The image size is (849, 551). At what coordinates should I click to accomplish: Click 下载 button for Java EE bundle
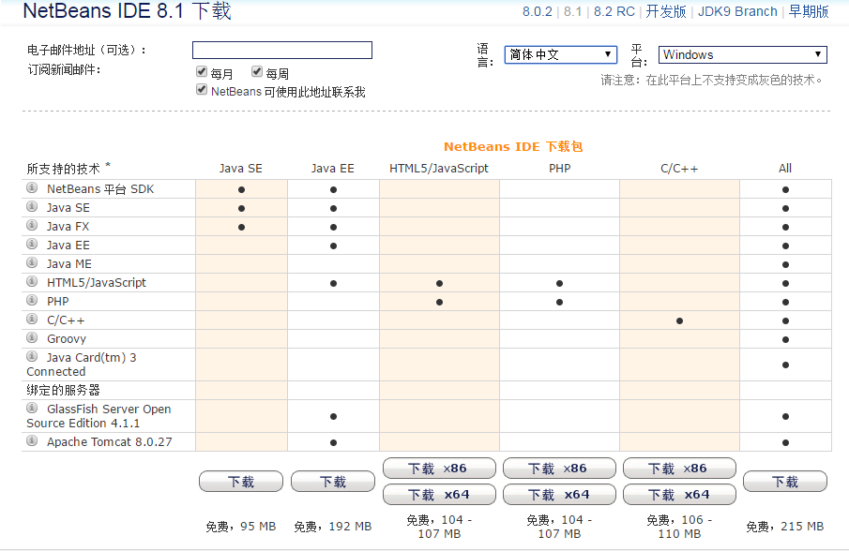[333, 482]
